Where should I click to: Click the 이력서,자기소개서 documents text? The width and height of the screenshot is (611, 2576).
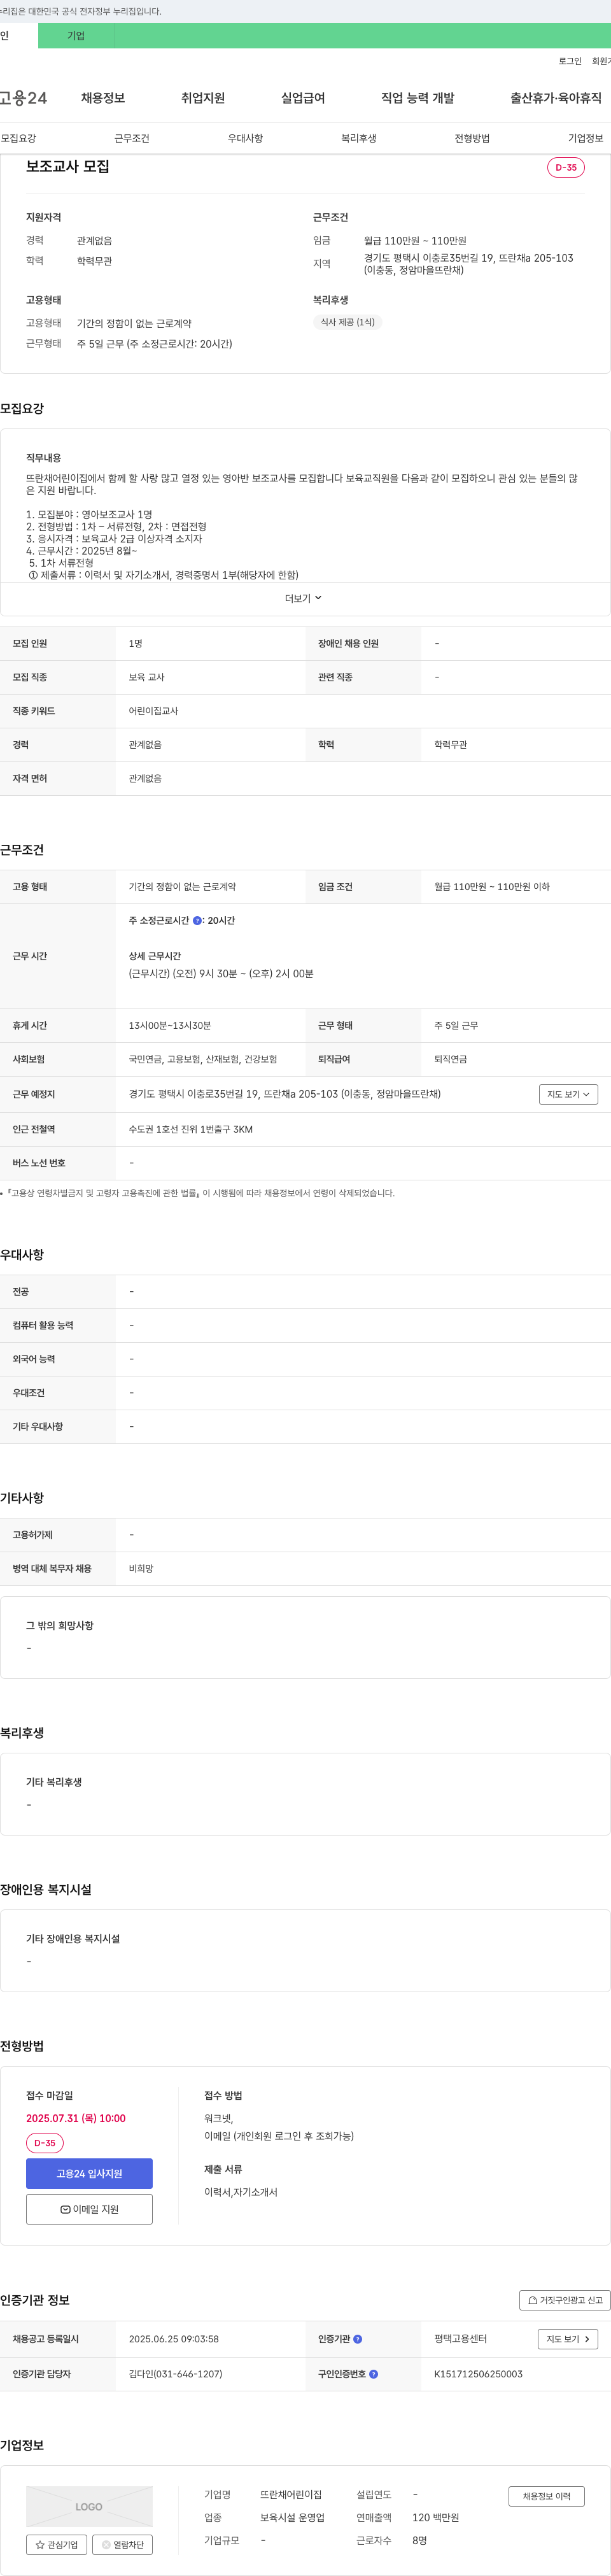[241, 2192]
